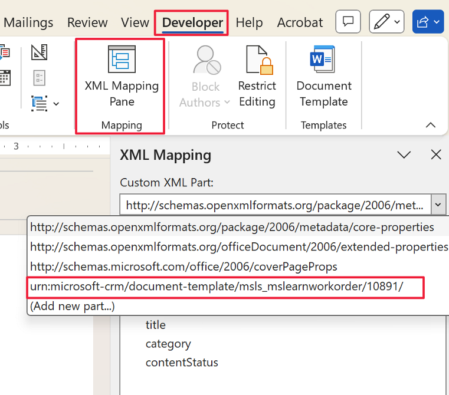Open Restrict Editing

click(x=257, y=77)
